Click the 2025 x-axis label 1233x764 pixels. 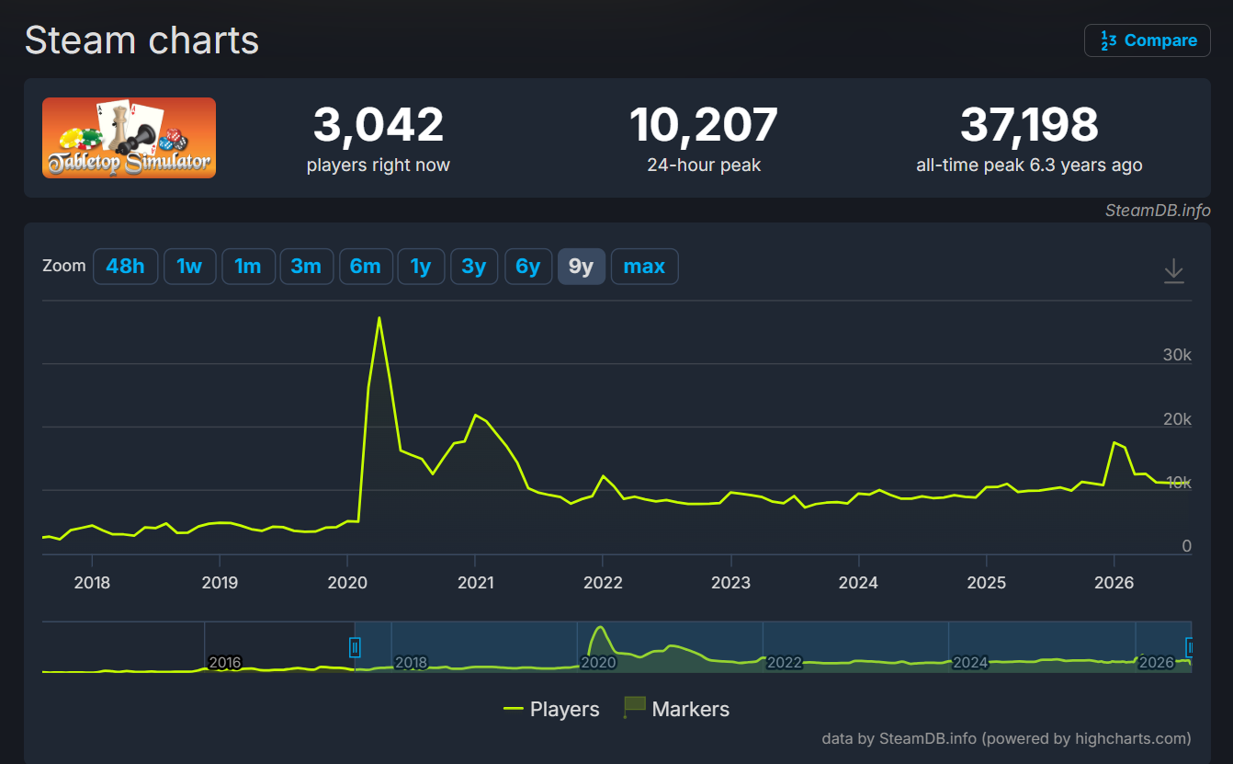point(987,582)
